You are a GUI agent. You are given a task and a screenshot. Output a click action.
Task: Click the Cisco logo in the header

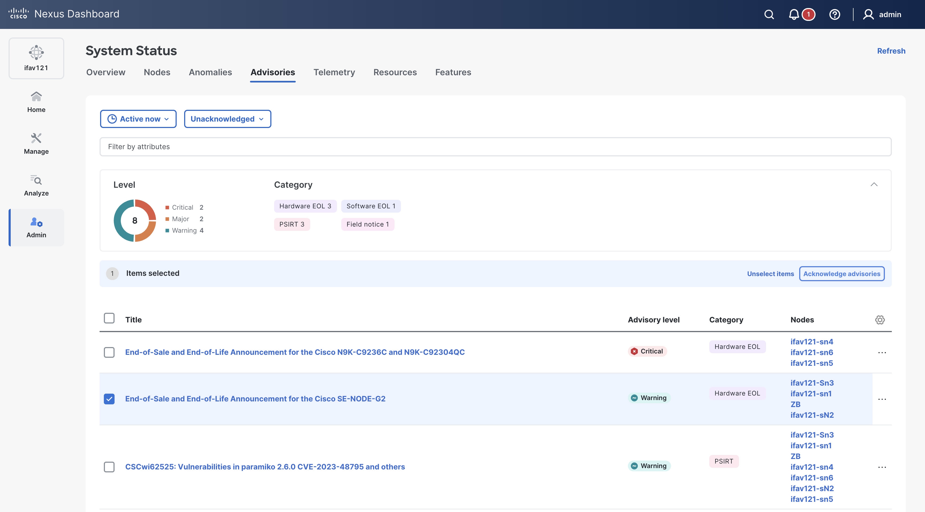click(18, 14)
